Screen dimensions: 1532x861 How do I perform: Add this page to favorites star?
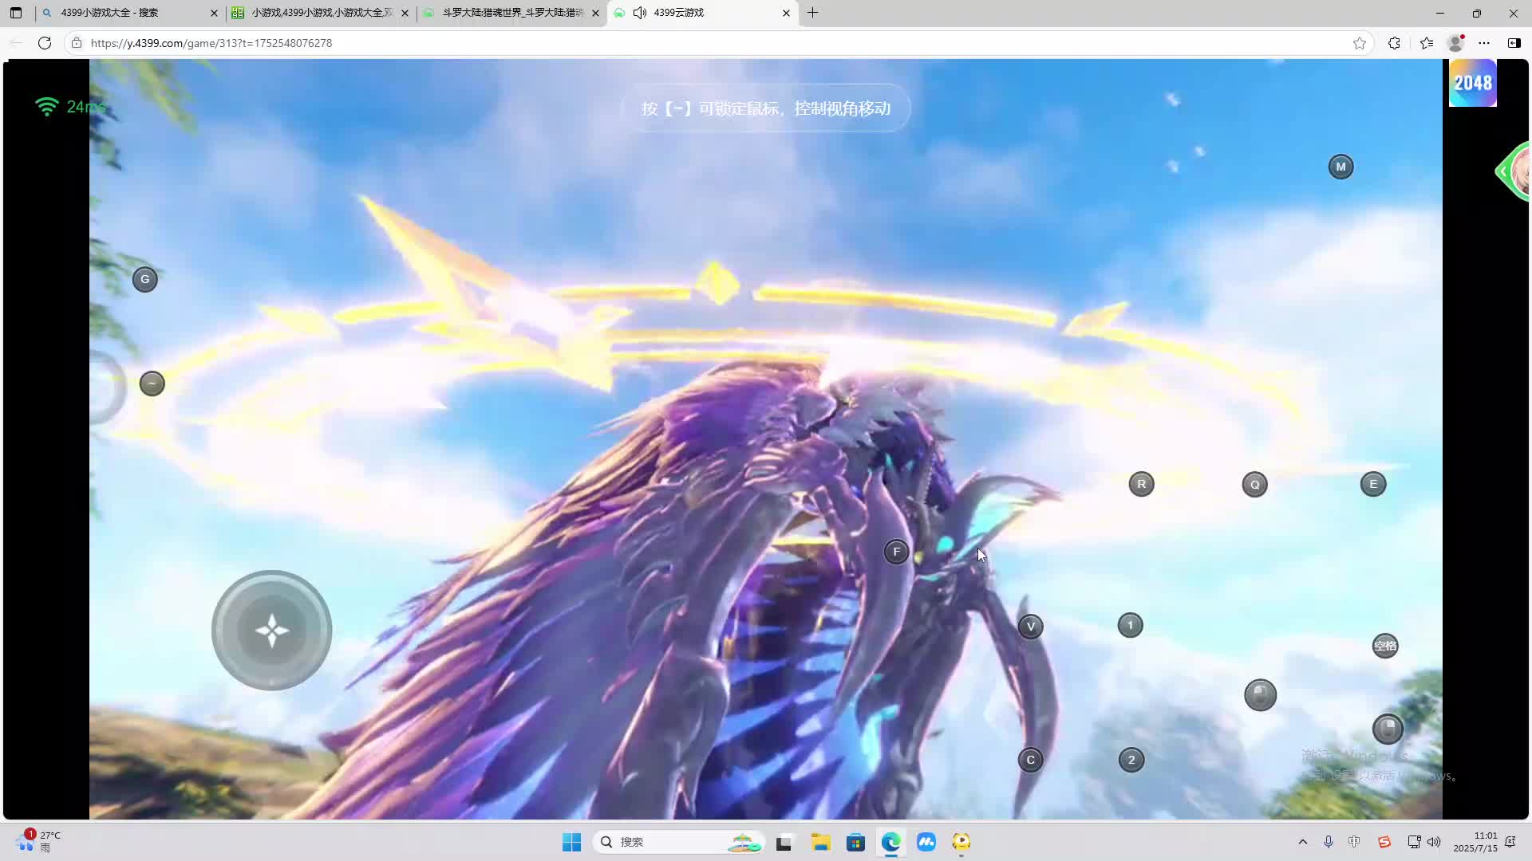[1360, 43]
